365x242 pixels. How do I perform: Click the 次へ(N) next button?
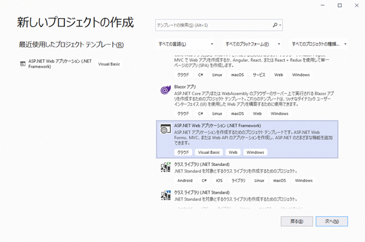point(331,221)
